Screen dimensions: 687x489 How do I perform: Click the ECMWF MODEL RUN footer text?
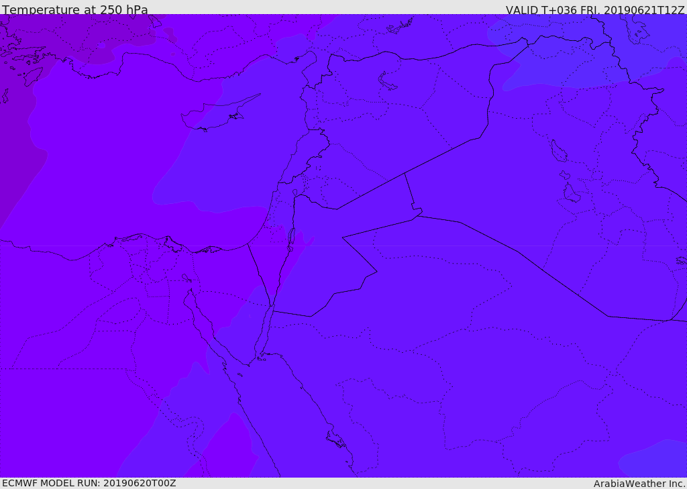[89, 483]
